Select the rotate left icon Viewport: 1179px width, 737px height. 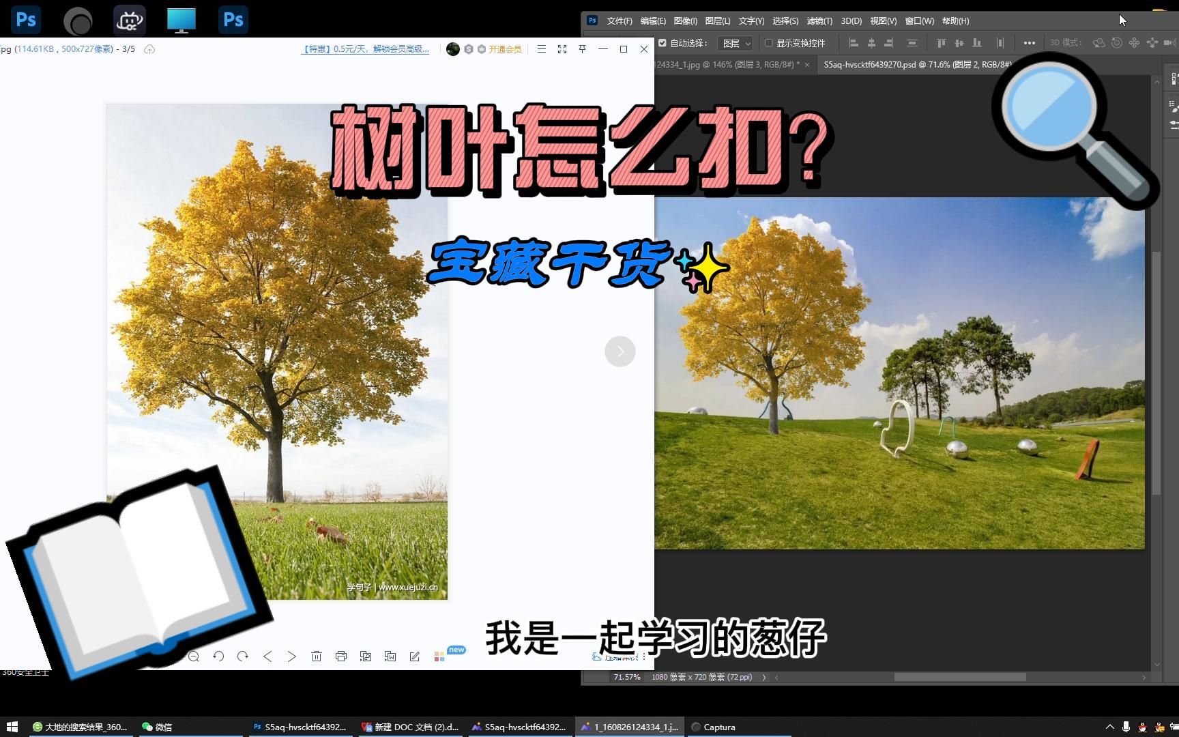(218, 656)
